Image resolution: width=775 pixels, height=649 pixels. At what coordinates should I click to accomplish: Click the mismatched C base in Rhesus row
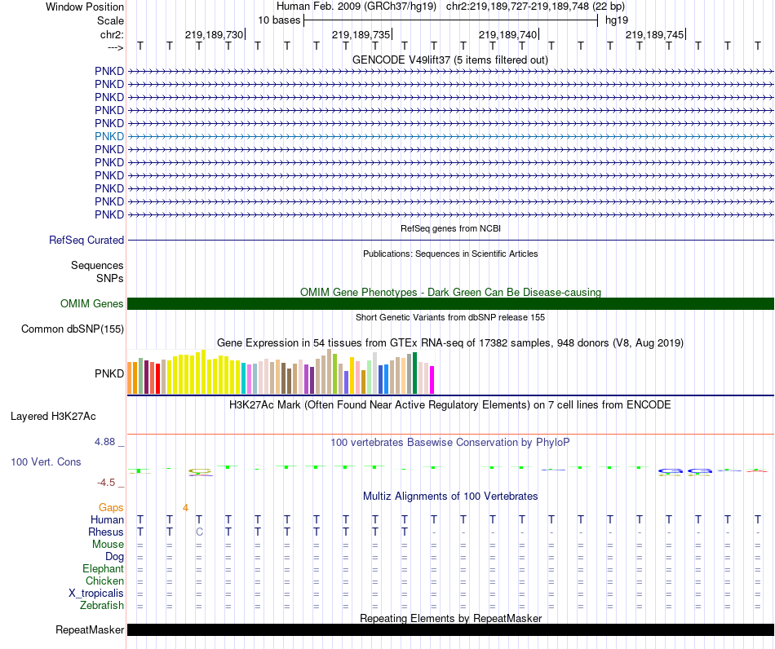(199, 532)
